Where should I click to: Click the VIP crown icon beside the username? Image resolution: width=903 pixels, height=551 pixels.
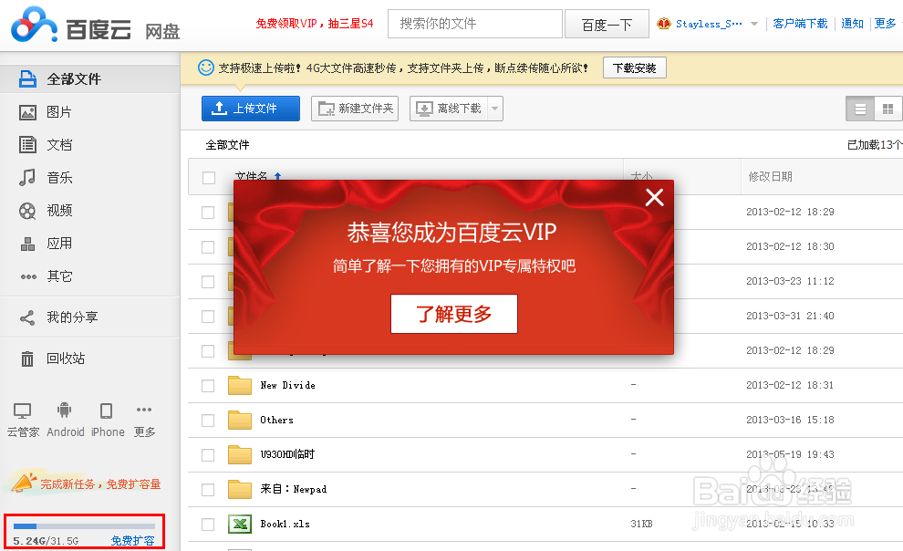point(664,24)
